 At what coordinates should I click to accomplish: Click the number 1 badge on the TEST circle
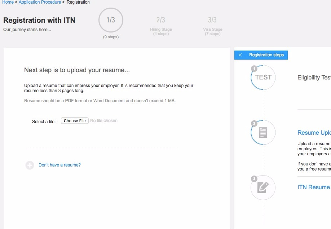coord(254,68)
